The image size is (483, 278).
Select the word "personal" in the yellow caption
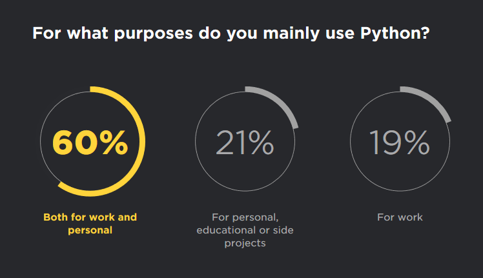click(x=90, y=230)
